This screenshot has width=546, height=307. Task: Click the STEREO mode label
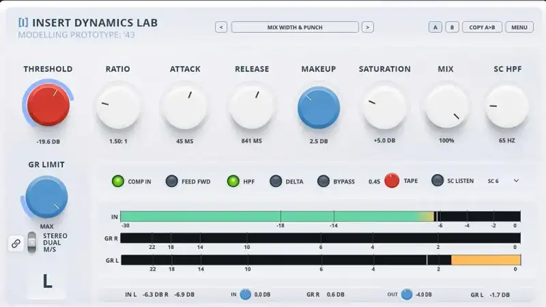[x=55, y=236]
